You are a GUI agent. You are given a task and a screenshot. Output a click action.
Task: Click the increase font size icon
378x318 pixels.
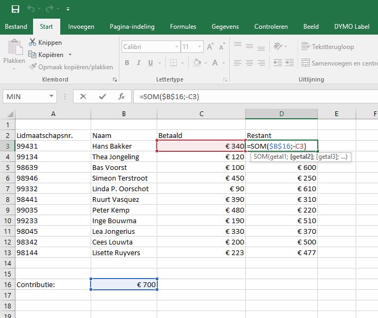point(210,47)
